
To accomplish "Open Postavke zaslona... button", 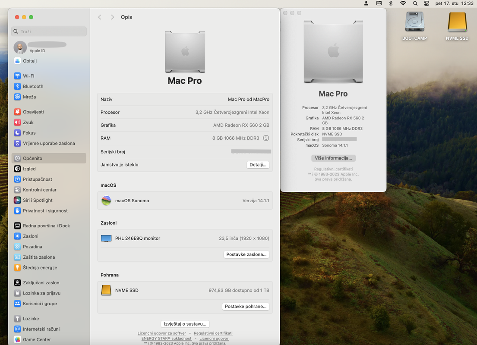I will click(246, 254).
